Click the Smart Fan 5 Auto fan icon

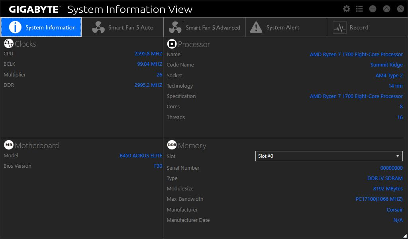(x=98, y=27)
